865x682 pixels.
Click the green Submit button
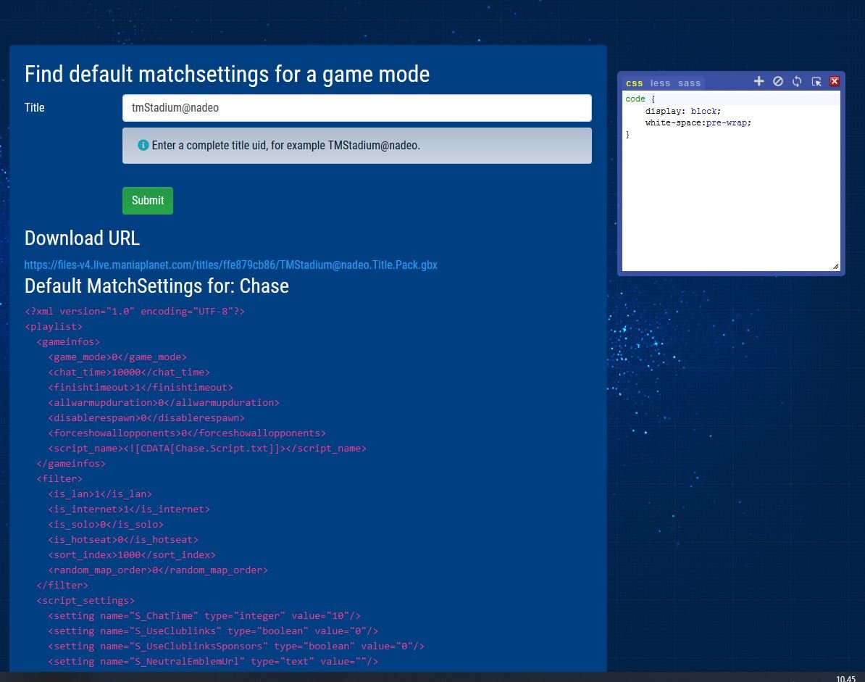[x=148, y=200]
